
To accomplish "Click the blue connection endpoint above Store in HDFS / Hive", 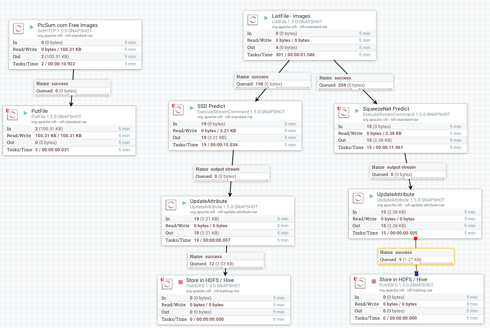I will 417,274.
